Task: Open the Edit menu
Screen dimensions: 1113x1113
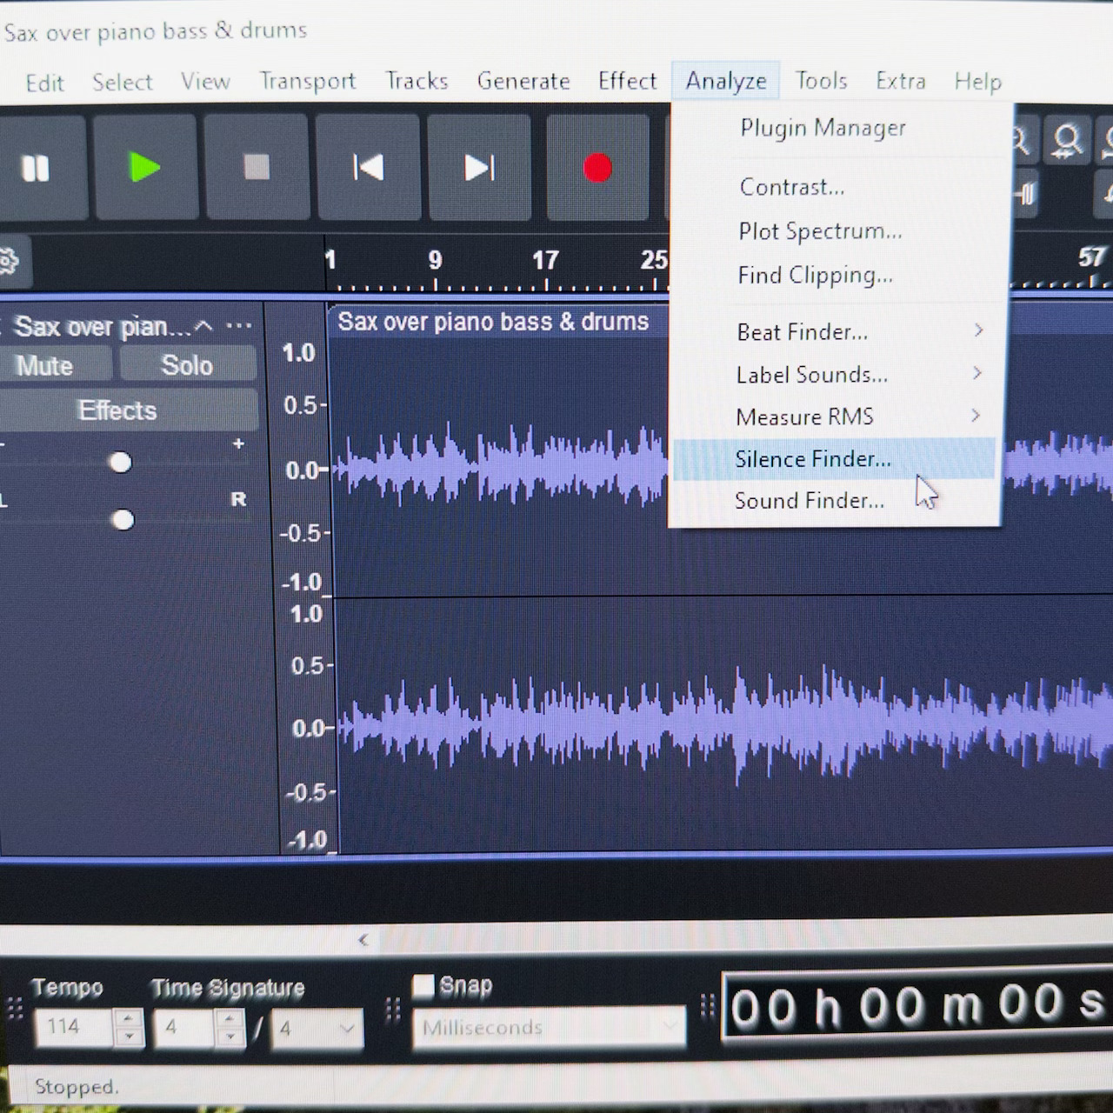Action: tap(44, 83)
